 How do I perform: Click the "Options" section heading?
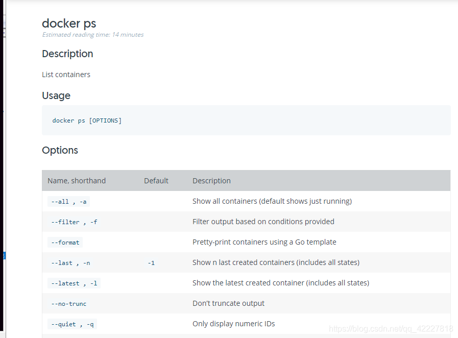pyautogui.click(x=60, y=150)
